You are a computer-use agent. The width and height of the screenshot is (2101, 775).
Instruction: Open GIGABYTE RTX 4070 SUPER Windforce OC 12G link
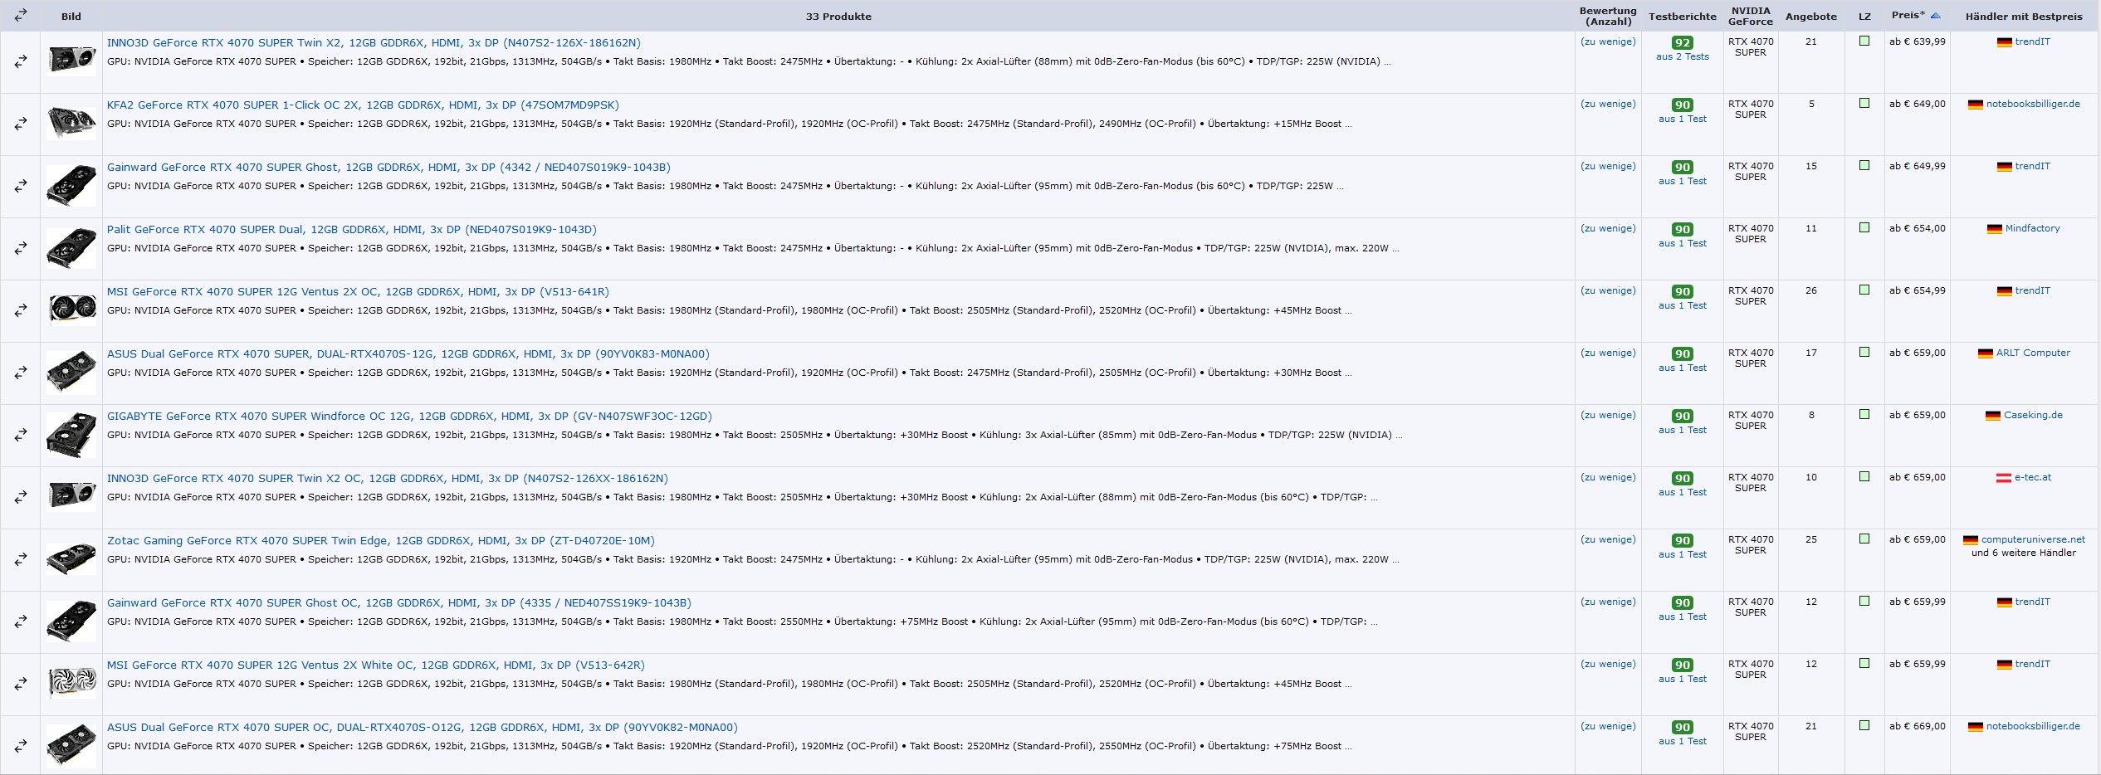(409, 416)
